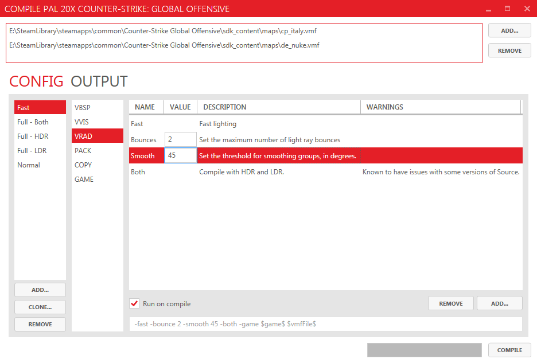Select the VRAD process
Screen dimensions: 537x363
click(x=98, y=136)
